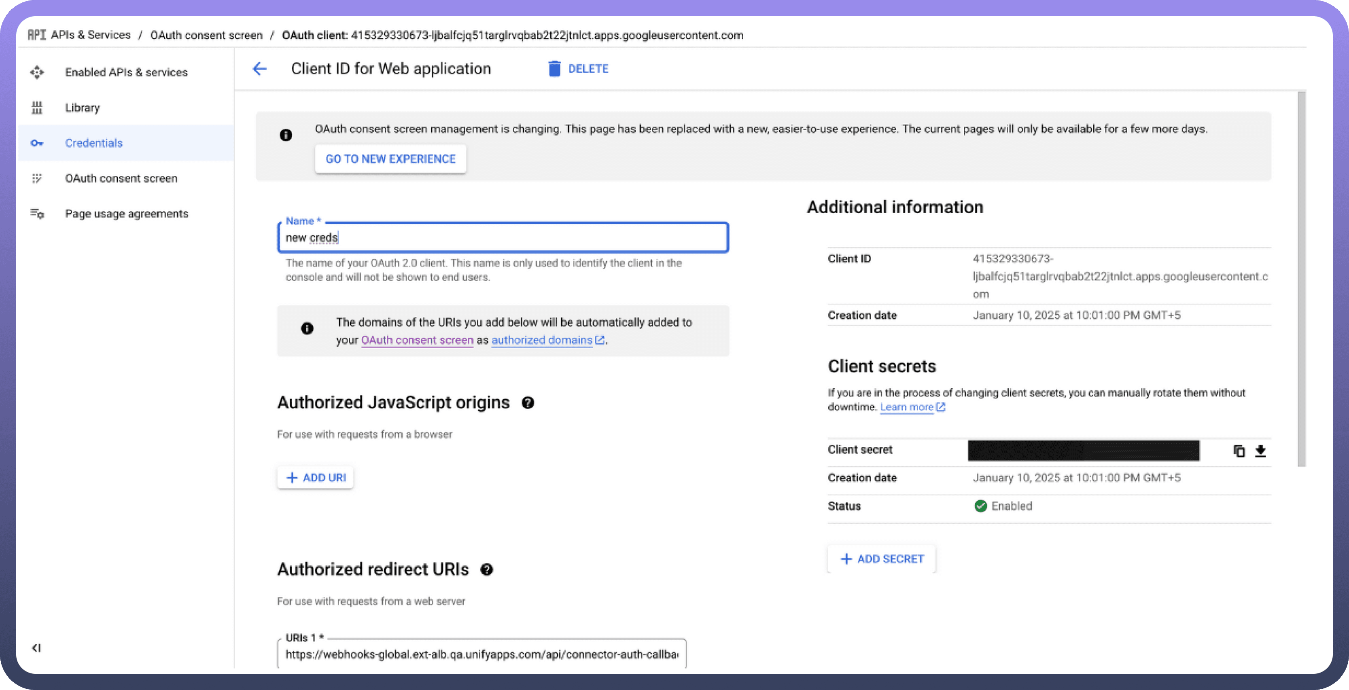The image size is (1349, 690).
Task: Click help icon beside Authorized redirect URIs
Action: point(486,569)
